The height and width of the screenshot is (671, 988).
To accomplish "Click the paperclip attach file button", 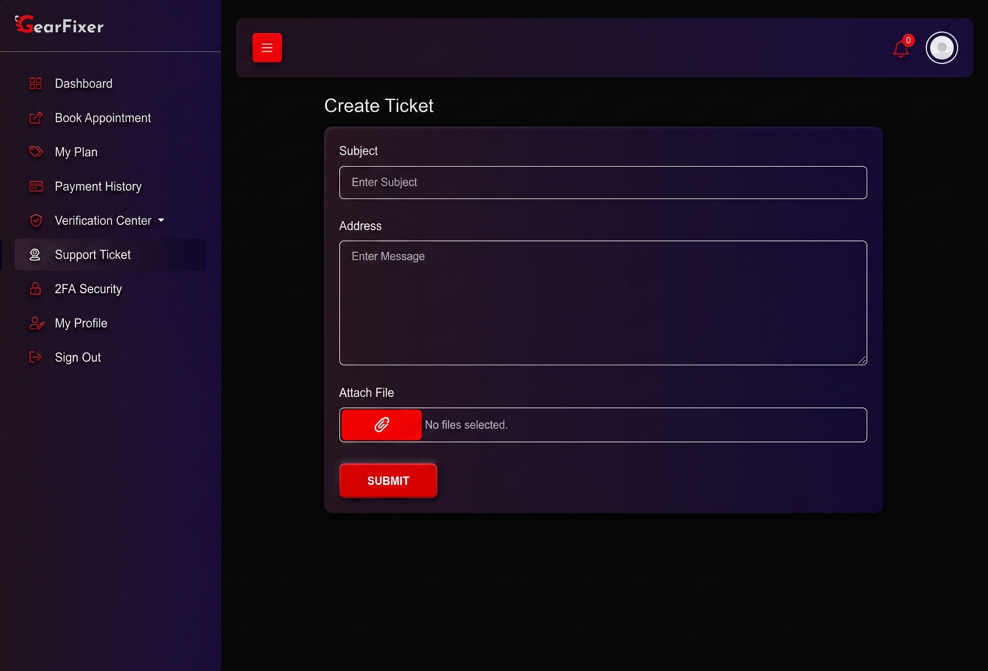I will click(x=381, y=425).
